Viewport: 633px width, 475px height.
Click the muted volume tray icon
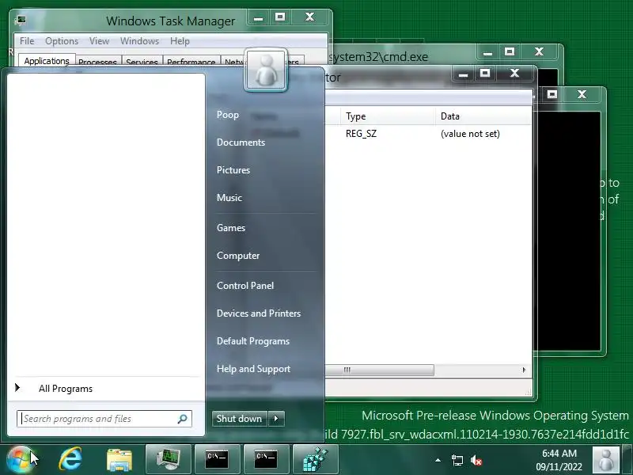476,460
